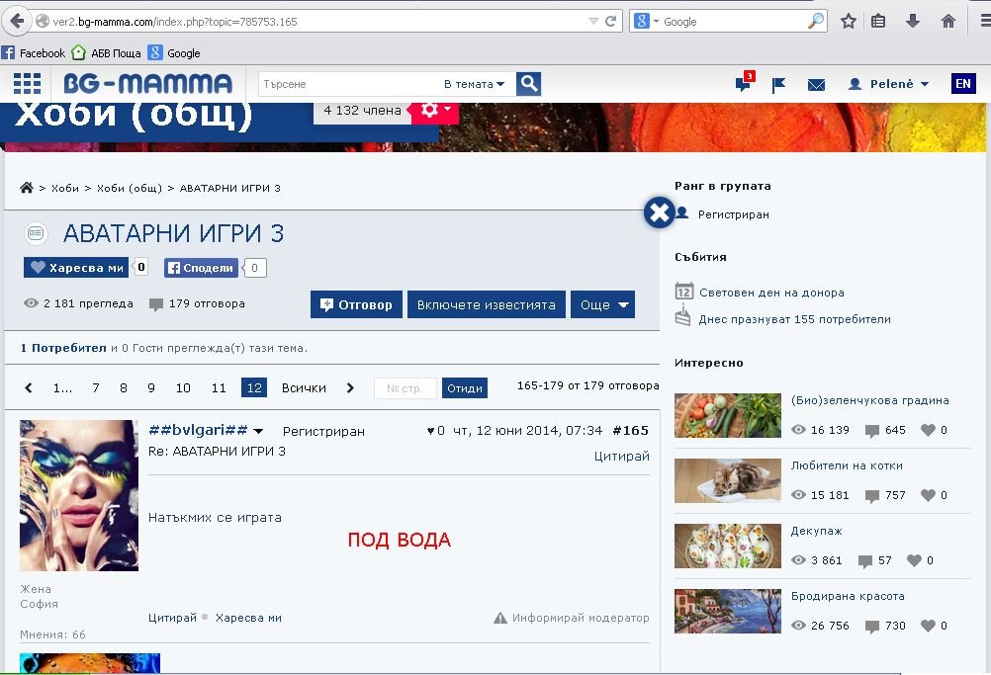This screenshot has width=991, height=675.
Task: Open the BG-Mamma apps grid menu
Action: tap(28, 84)
